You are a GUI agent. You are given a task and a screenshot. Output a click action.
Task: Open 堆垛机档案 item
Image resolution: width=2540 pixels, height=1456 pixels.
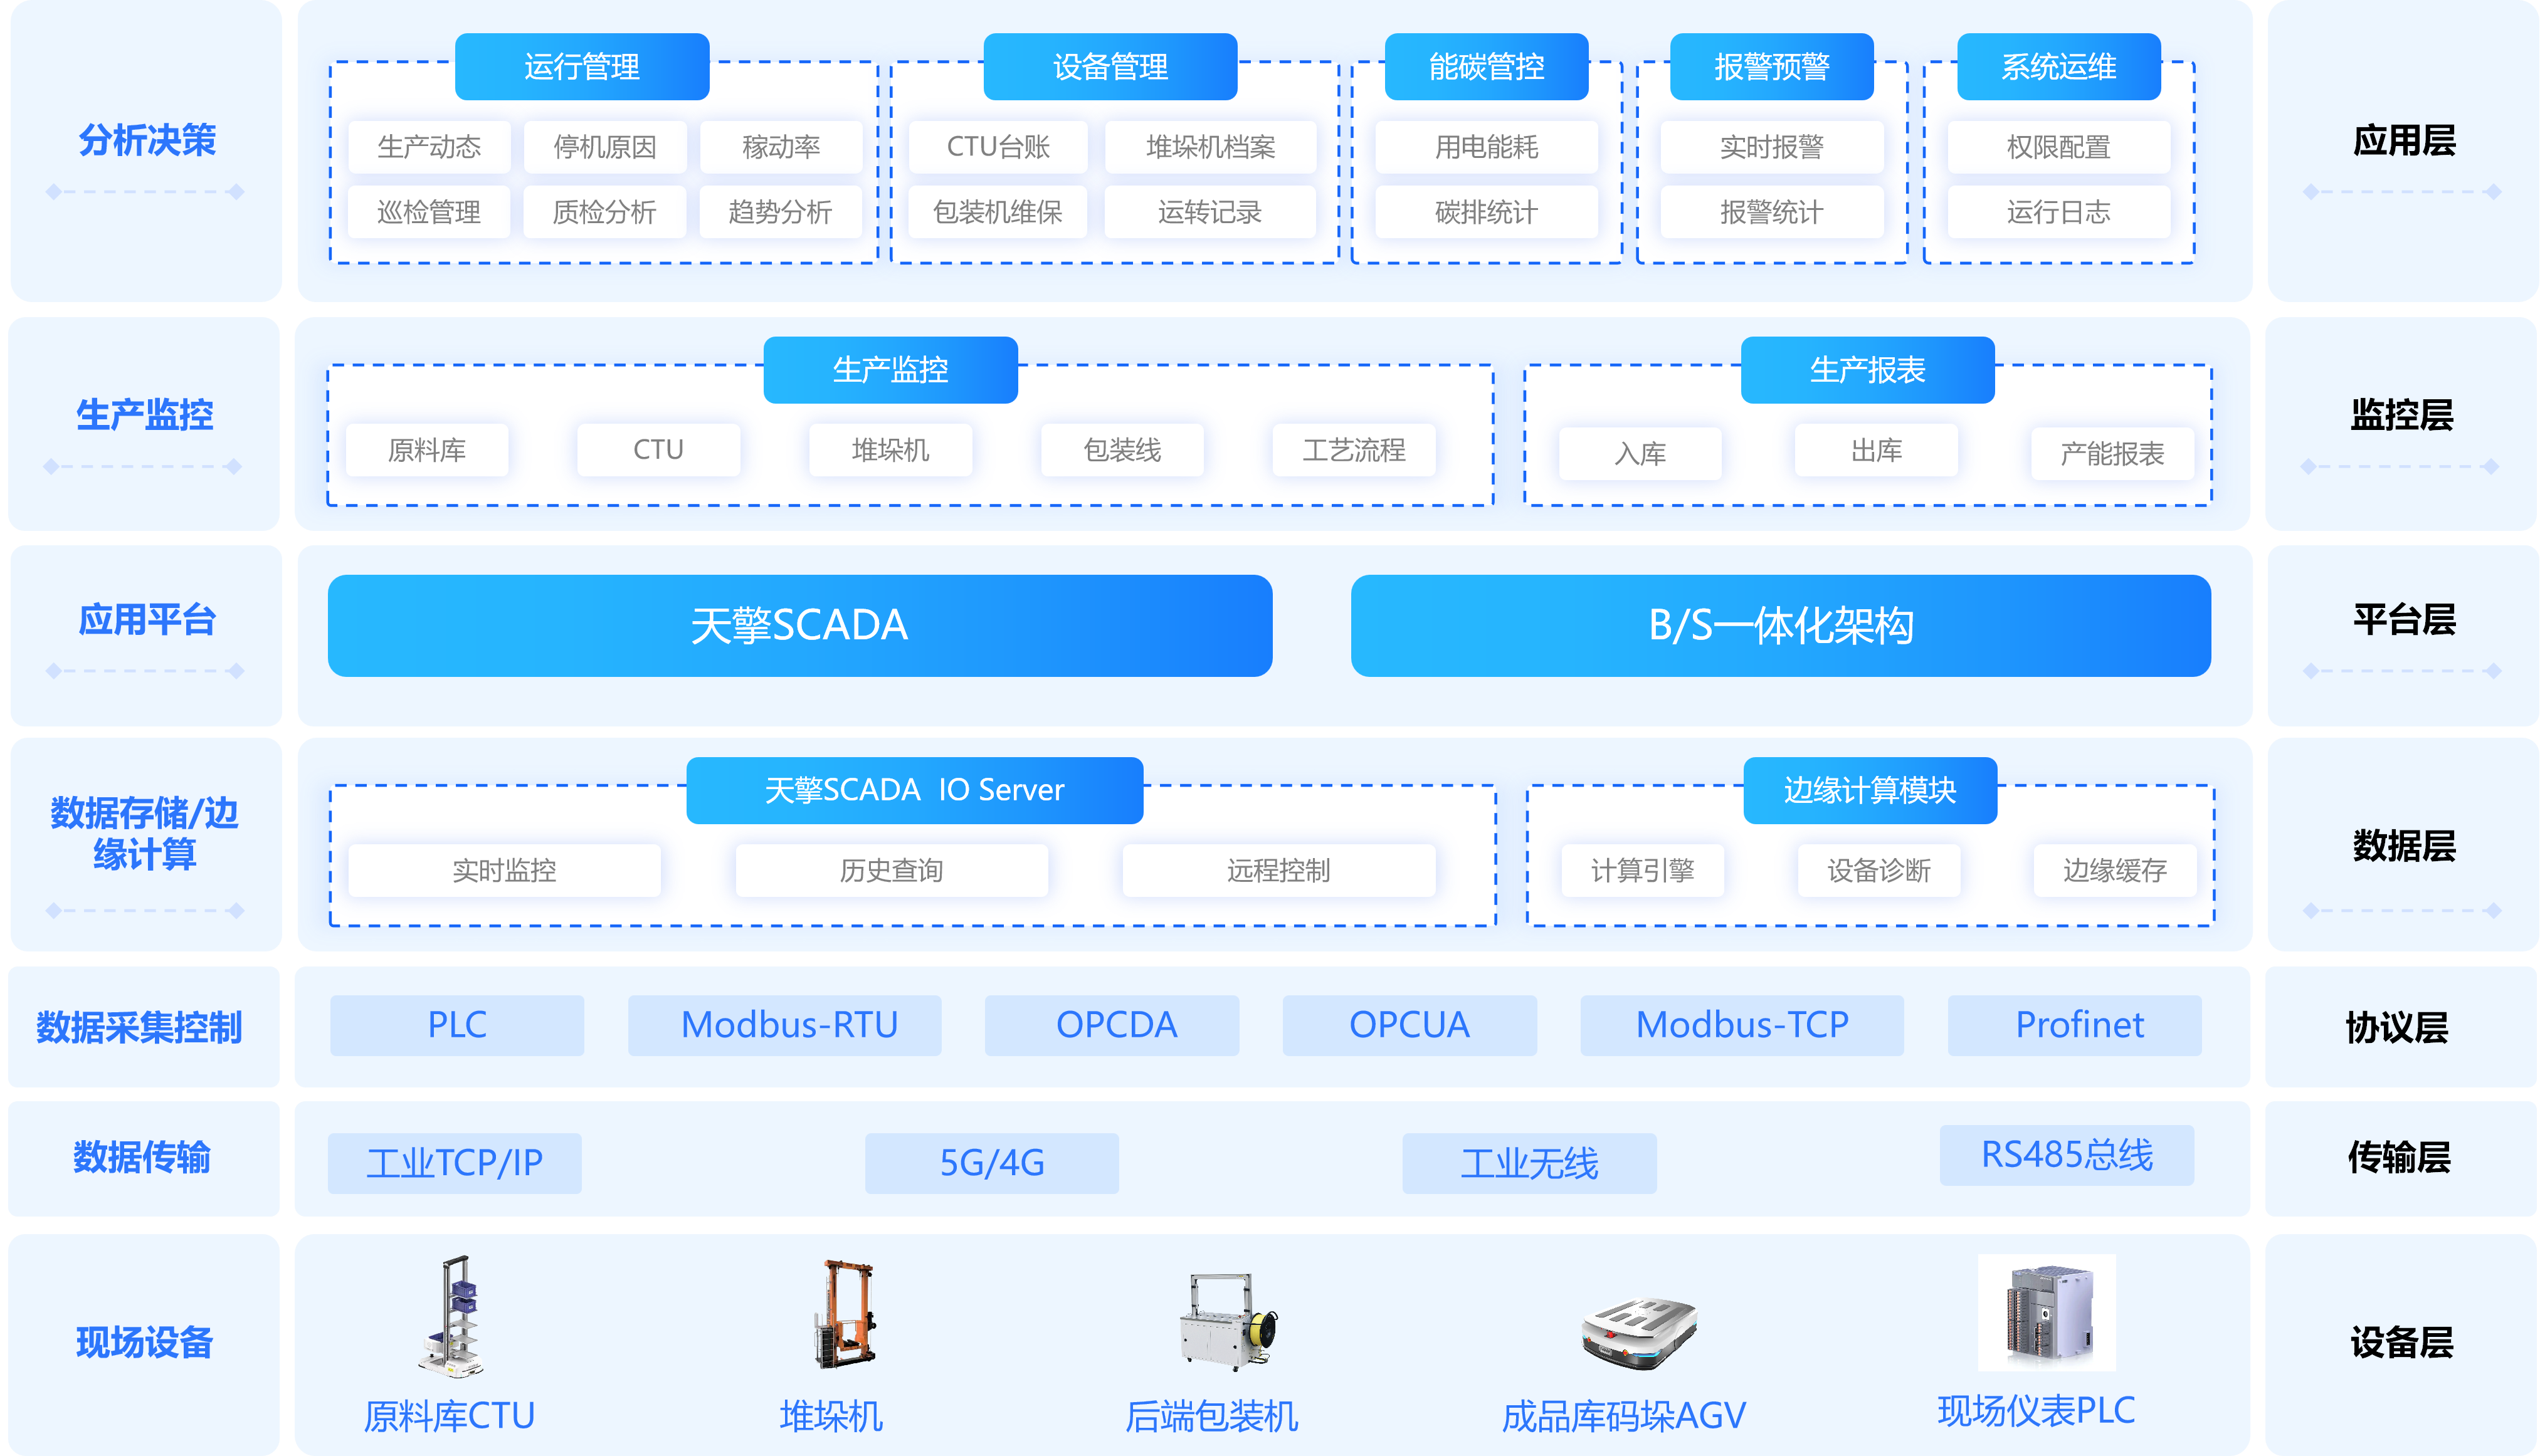(x=1211, y=147)
